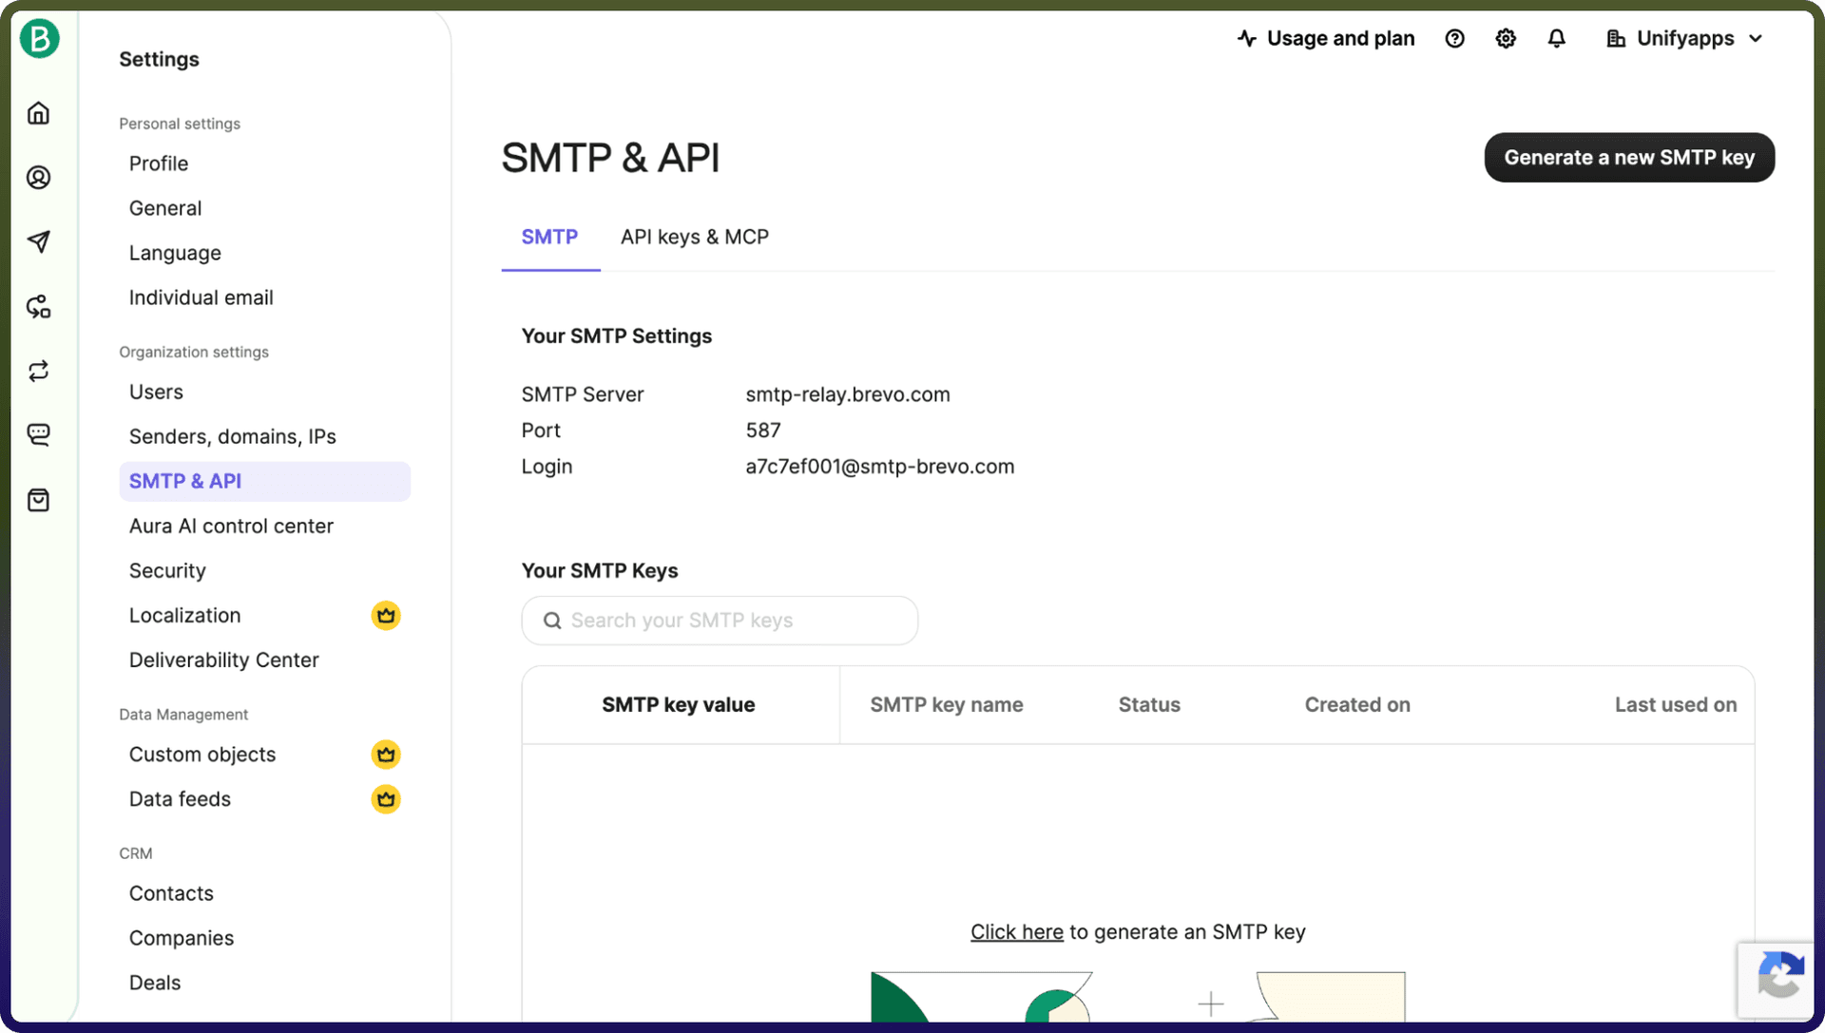Click the search magnifier icon
The height and width of the screenshot is (1033, 1825).
[552, 621]
